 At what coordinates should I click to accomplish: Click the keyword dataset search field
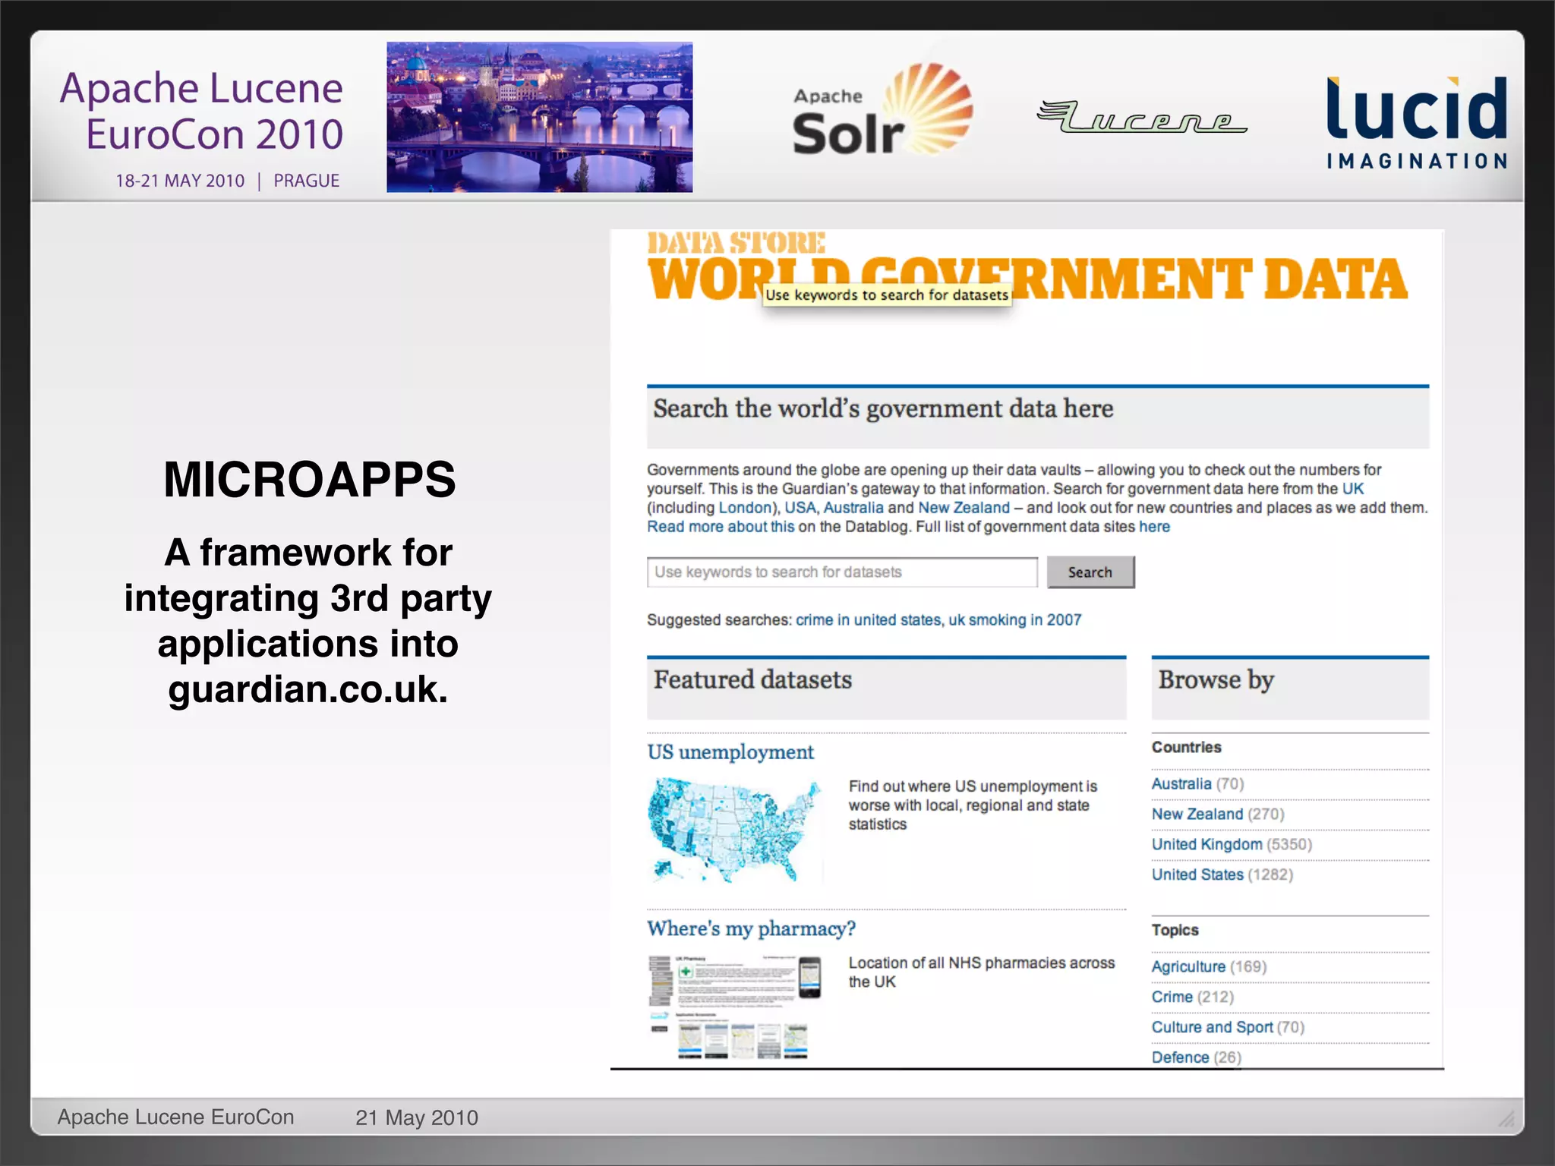pos(842,572)
